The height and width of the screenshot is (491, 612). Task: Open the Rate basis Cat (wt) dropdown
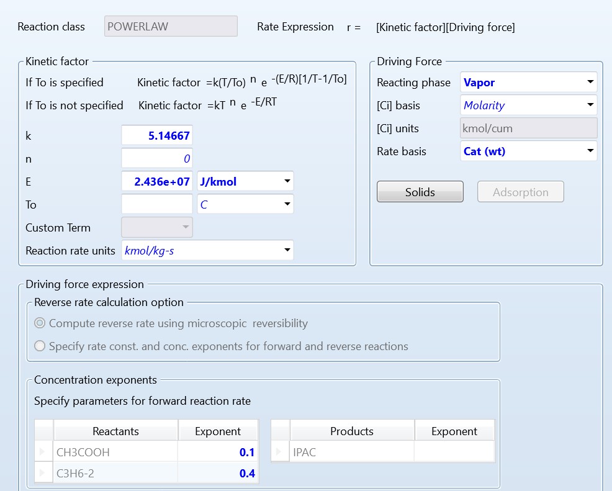coord(589,151)
